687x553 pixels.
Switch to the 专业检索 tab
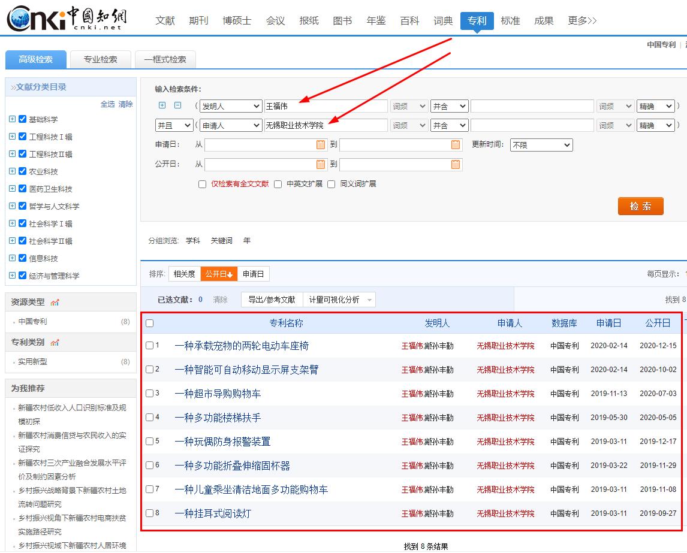coord(100,59)
